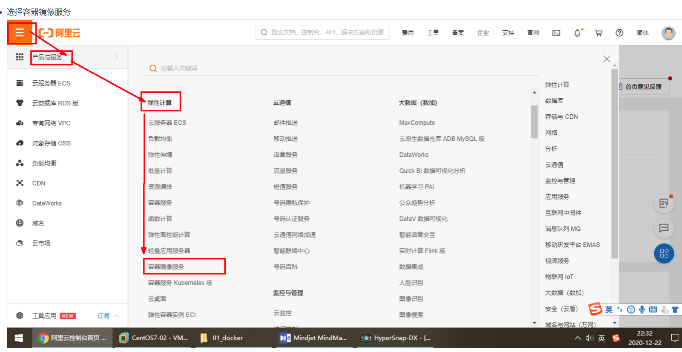Click the 域名 globe icon
This screenshot has width=682, height=352.
(20, 223)
